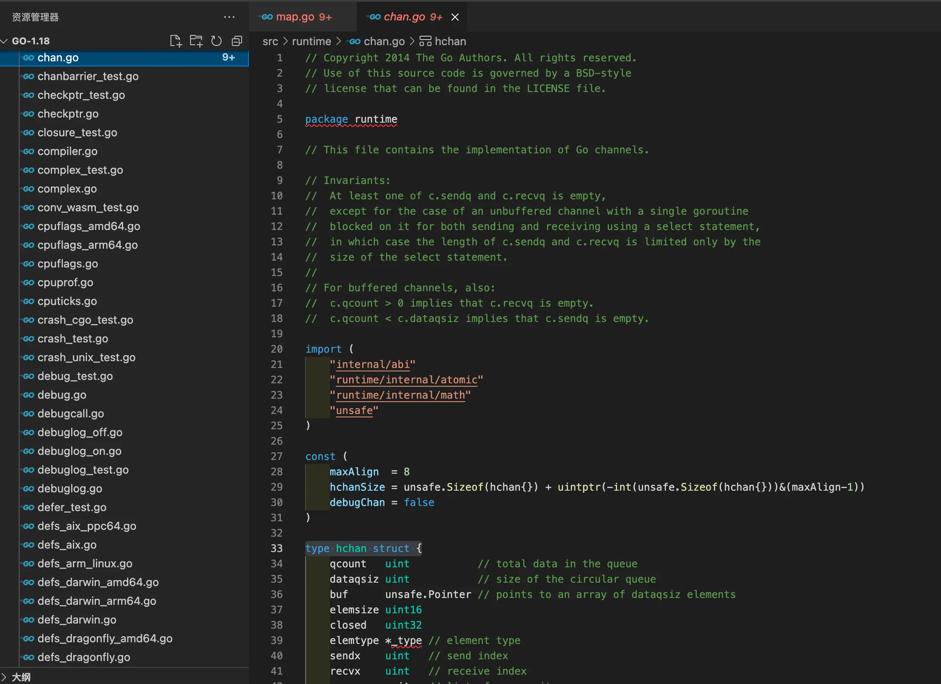Select the chan.go editor tab

click(x=404, y=17)
